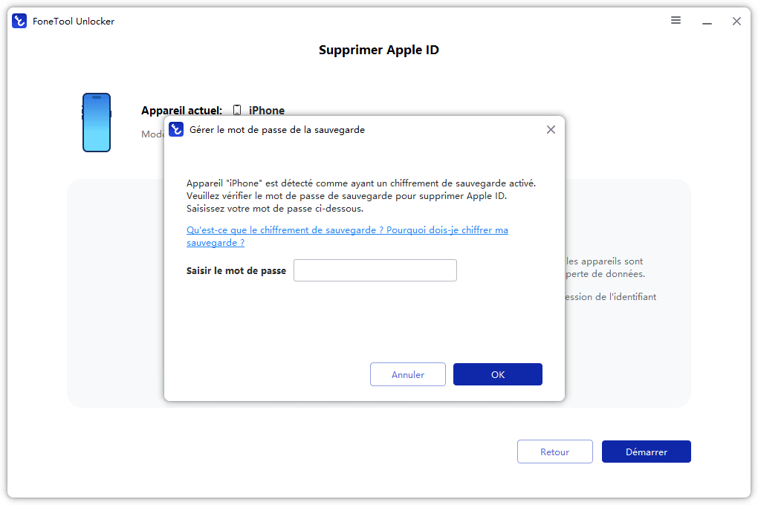This screenshot has height=505, width=758.
Task: Click the "Appareil actuel:" label
Action: (181, 111)
